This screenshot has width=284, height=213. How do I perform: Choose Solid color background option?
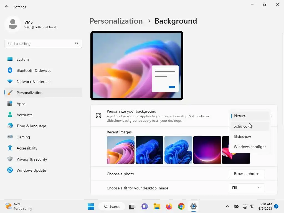click(250, 126)
